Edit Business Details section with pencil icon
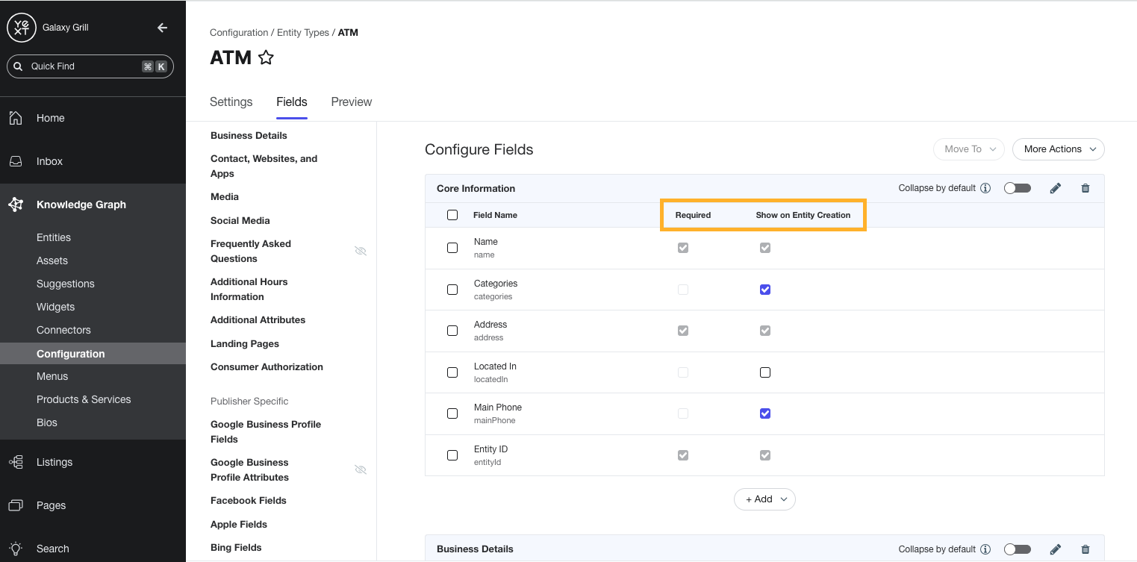 (x=1055, y=549)
